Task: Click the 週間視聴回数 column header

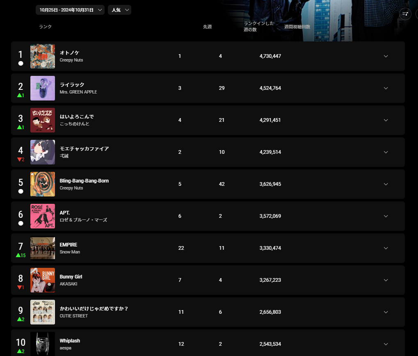Action: (x=297, y=27)
